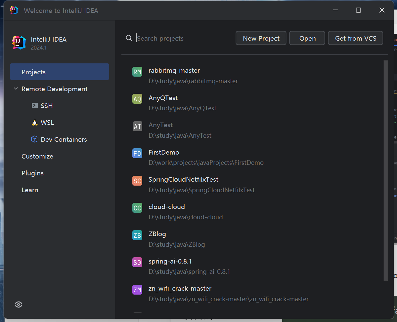Click the RM rabbitmq-master project icon

point(137,72)
